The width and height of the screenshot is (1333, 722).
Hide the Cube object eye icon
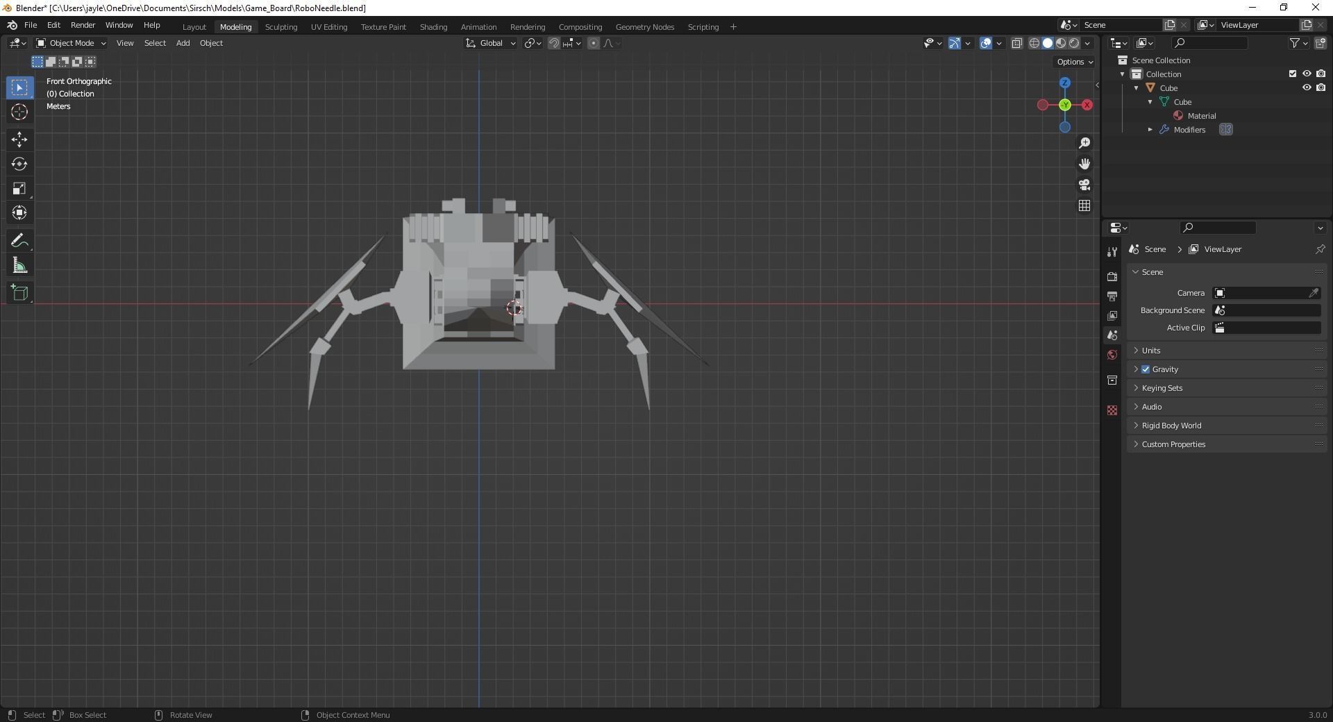coord(1307,87)
